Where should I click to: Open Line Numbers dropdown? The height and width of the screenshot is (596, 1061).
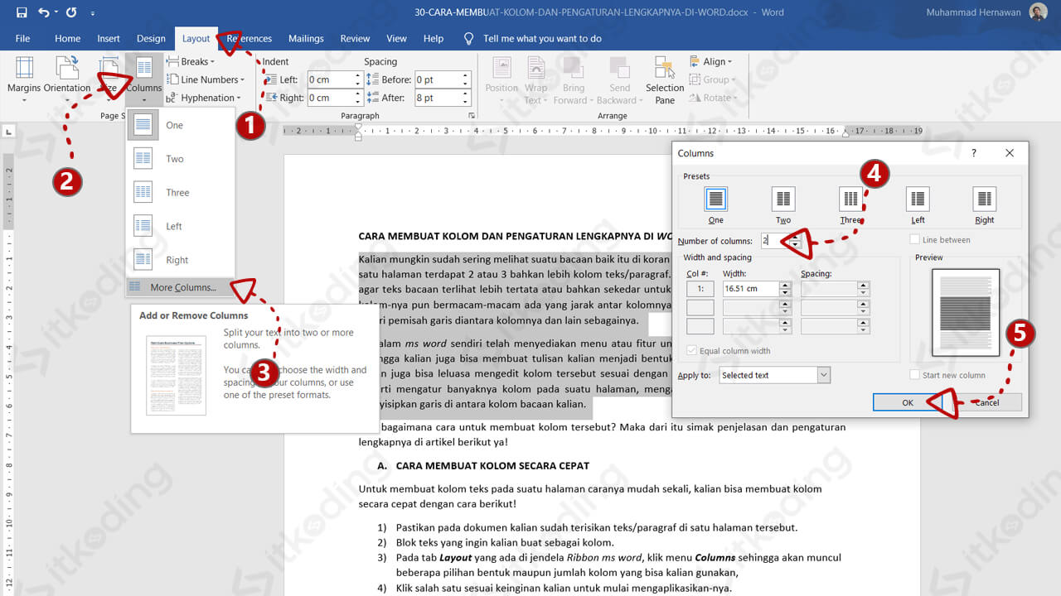coord(206,79)
